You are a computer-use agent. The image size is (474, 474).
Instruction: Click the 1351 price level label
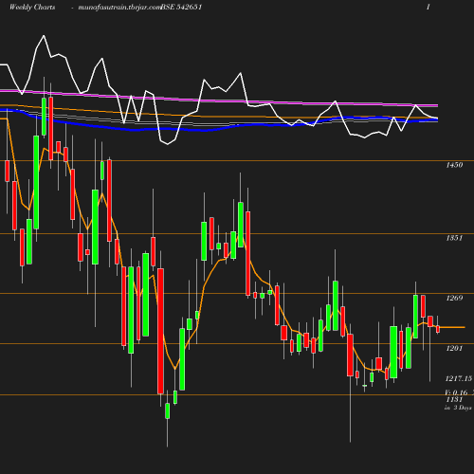[x=454, y=238]
